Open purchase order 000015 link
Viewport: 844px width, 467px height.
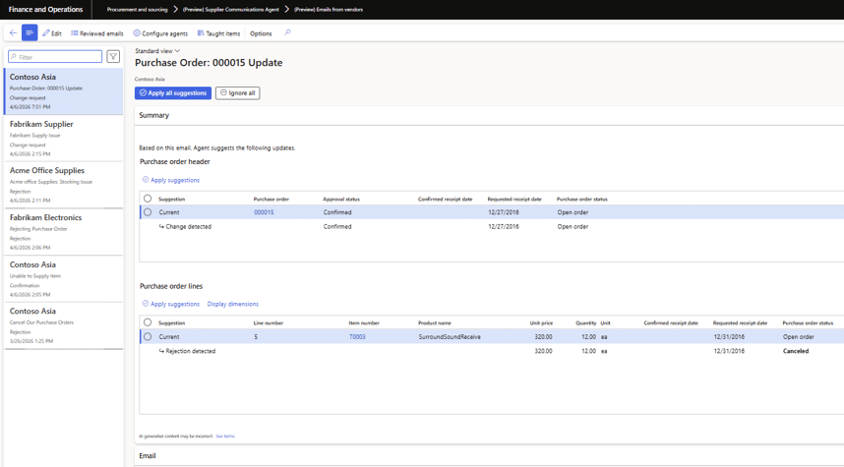[264, 212]
